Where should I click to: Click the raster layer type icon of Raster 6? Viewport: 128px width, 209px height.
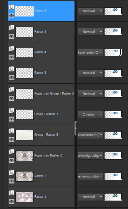pyautogui.click(x=12, y=7)
